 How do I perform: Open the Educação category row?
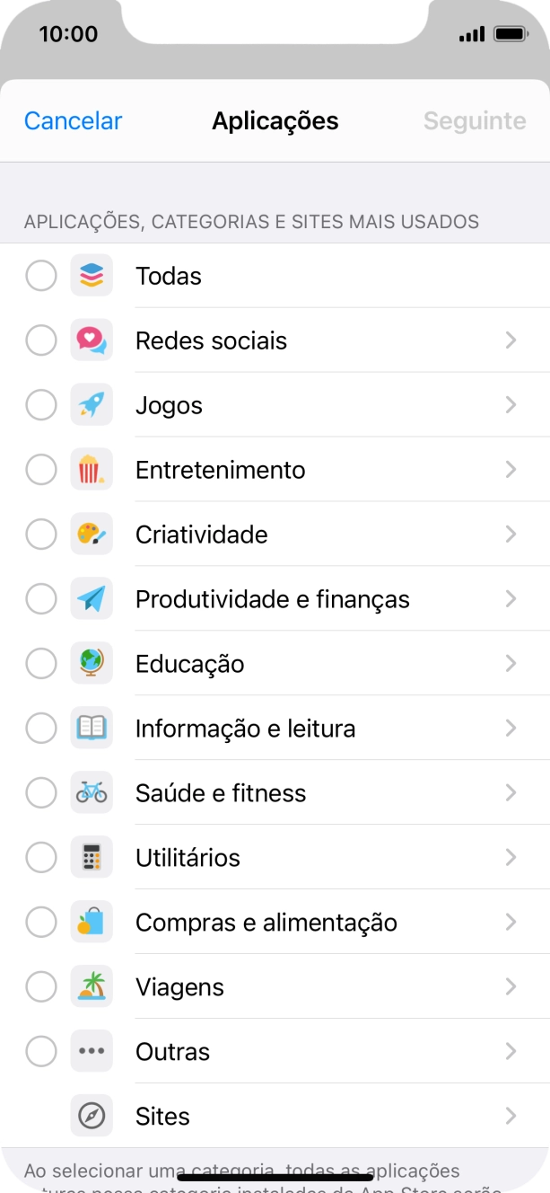(314, 664)
